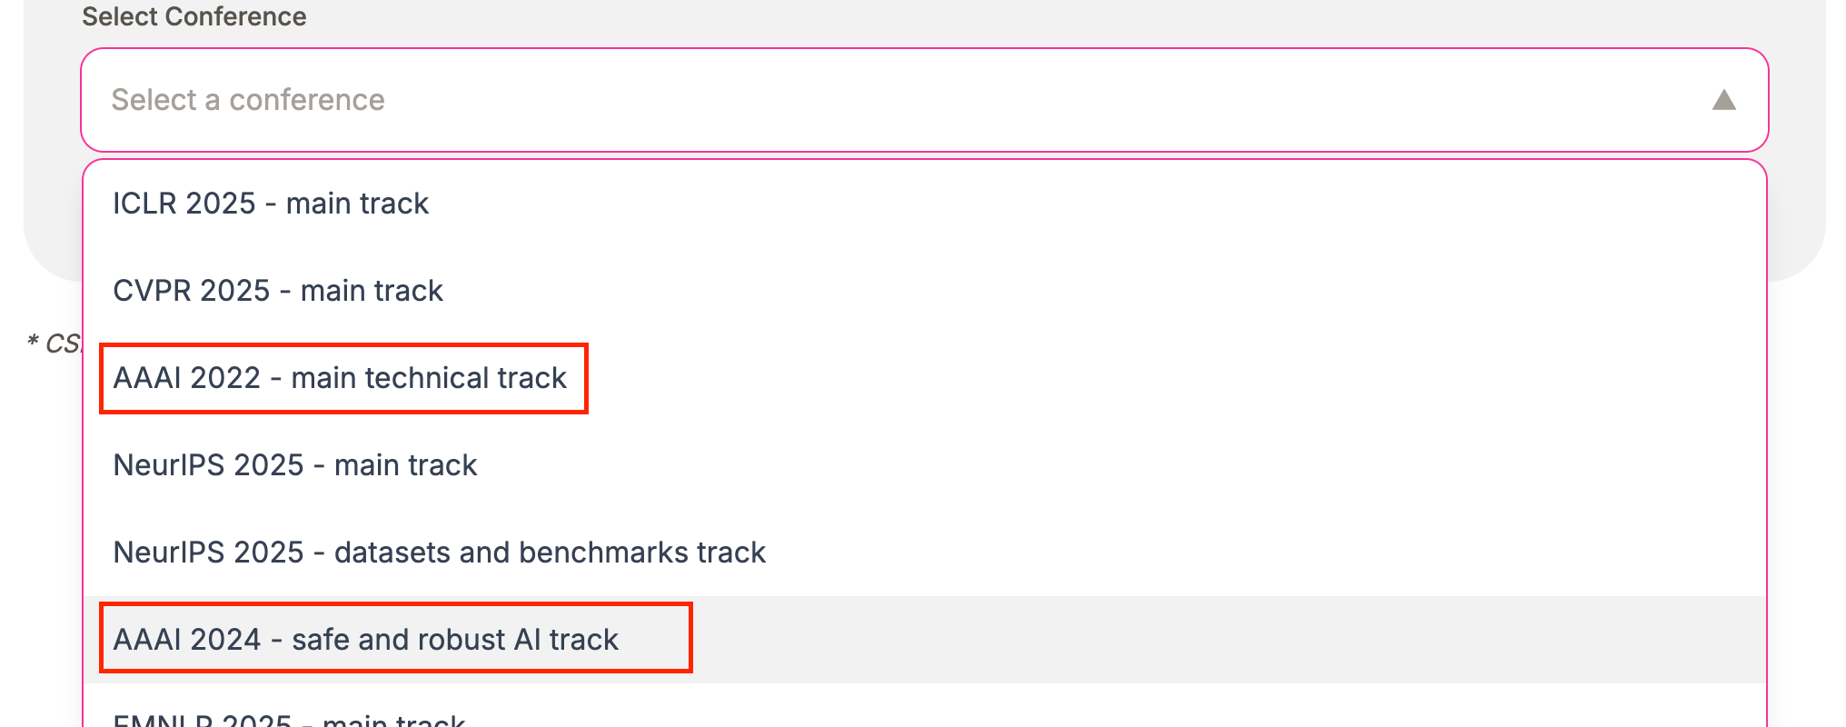
Task: Choose the first NeurIPS 2025 option
Action: tap(295, 465)
